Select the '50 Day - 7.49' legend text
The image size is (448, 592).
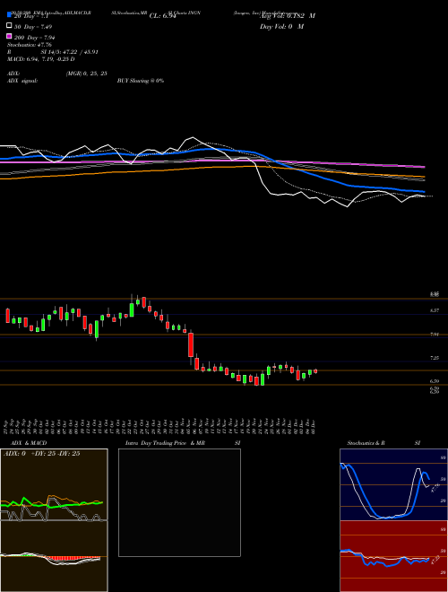tap(33, 27)
